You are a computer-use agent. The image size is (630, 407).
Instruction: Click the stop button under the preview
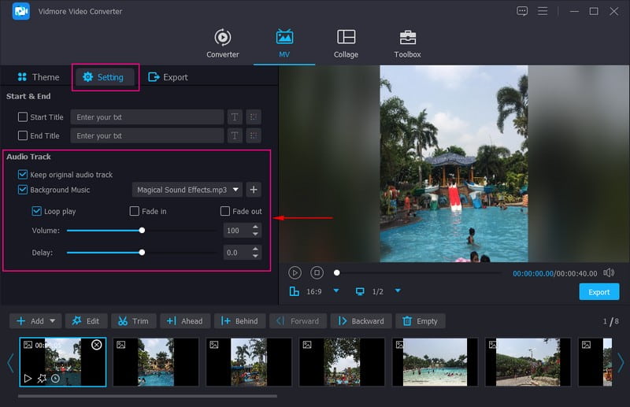[x=317, y=272]
